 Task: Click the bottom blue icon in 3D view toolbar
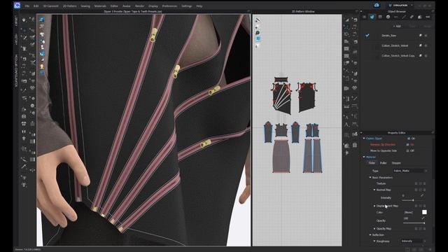point(42,73)
